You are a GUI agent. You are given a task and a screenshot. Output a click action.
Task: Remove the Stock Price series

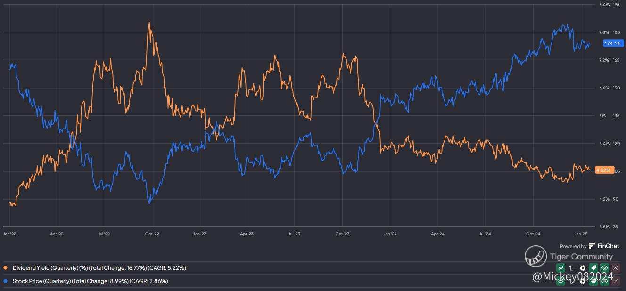click(616, 281)
